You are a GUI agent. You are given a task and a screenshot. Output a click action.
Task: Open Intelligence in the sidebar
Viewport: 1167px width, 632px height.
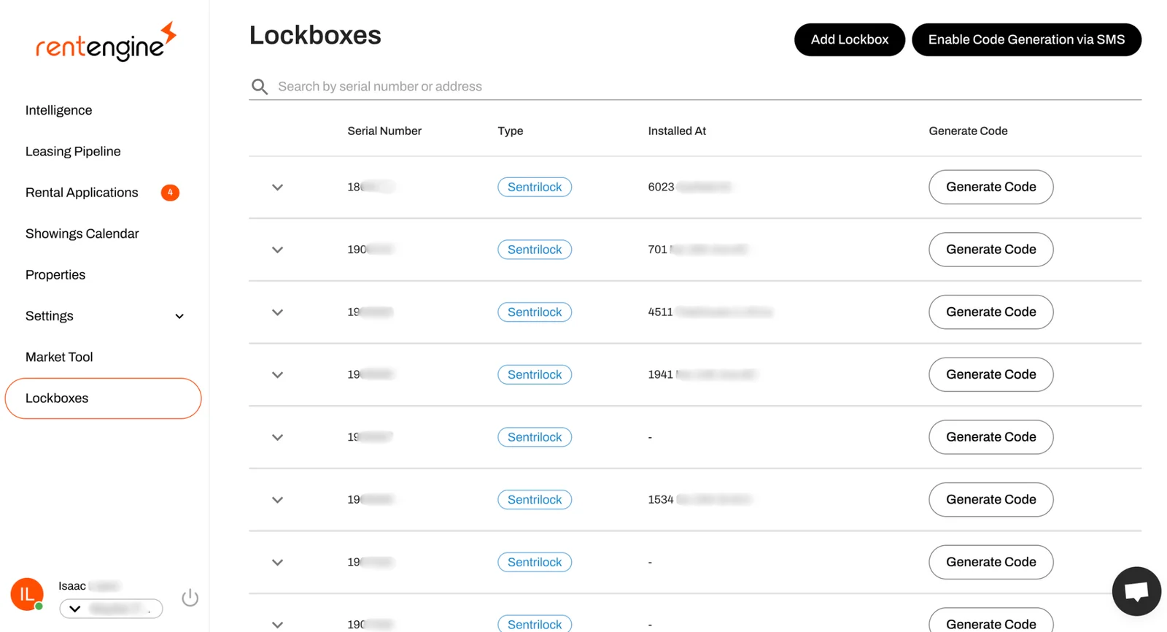pos(59,110)
